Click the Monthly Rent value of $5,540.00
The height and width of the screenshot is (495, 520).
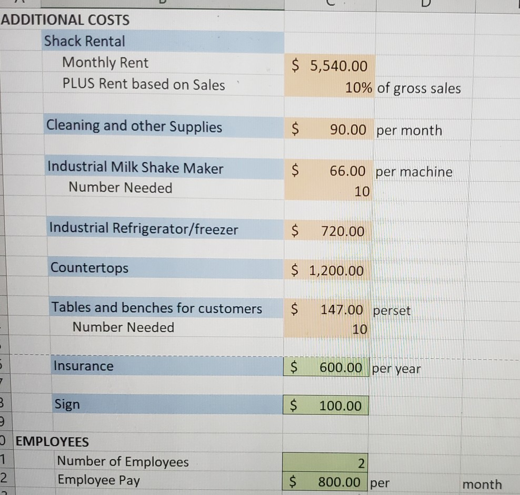(x=326, y=66)
